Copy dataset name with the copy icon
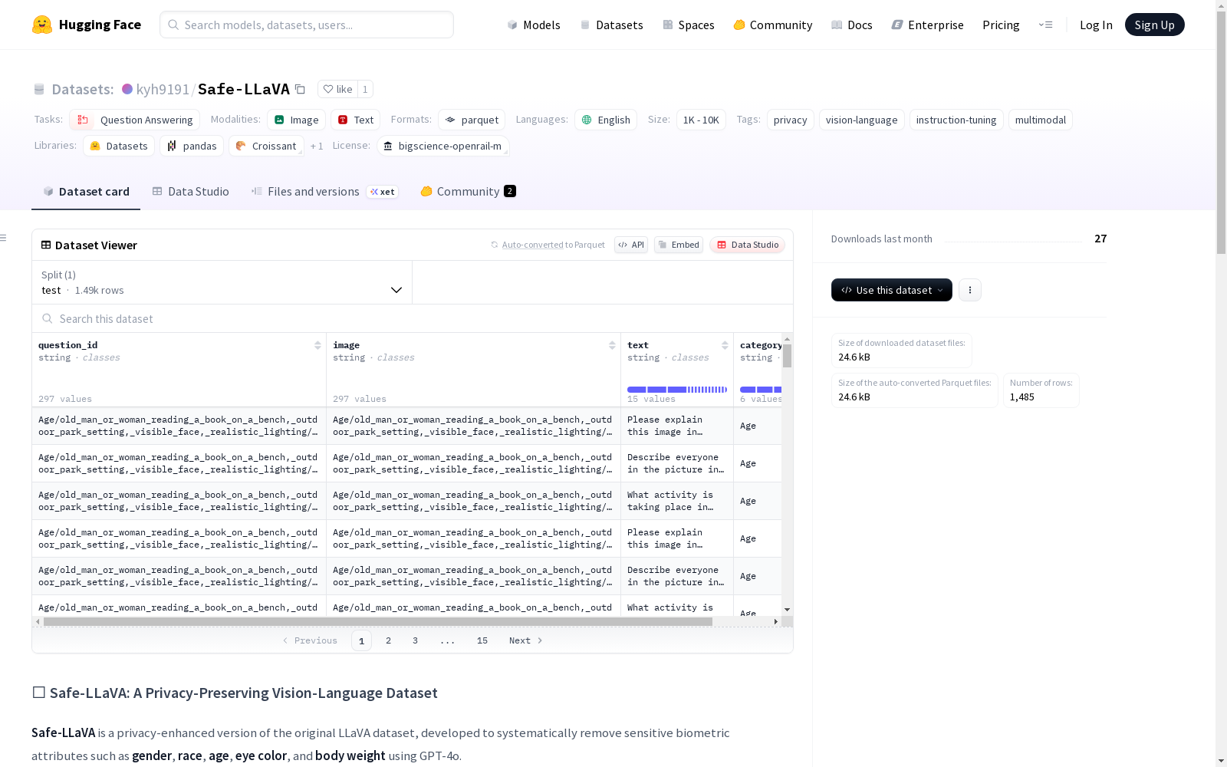The height and width of the screenshot is (767, 1227). [x=301, y=89]
